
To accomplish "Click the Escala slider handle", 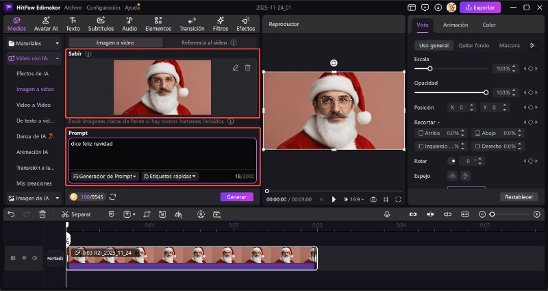I will 430,69.
